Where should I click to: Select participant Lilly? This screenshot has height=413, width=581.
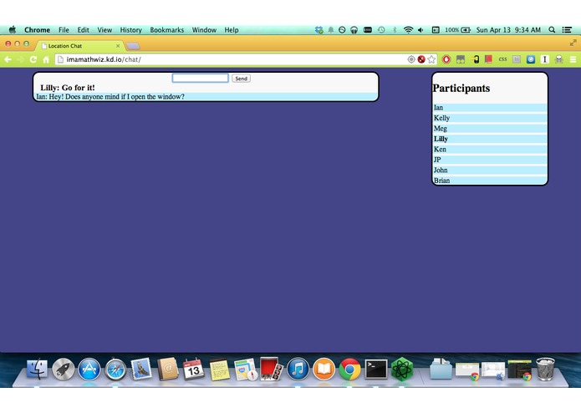click(x=490, y=139)
